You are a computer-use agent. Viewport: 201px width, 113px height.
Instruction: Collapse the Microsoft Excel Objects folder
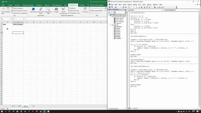pyautogui.click(x=111, y=17)
